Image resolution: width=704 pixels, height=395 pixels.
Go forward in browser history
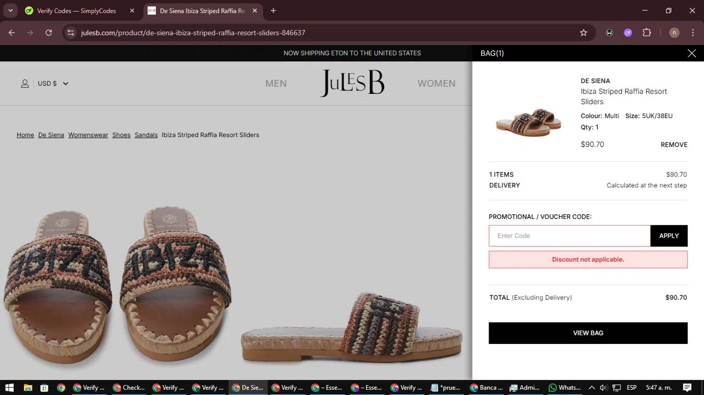(x=30, y=33)
